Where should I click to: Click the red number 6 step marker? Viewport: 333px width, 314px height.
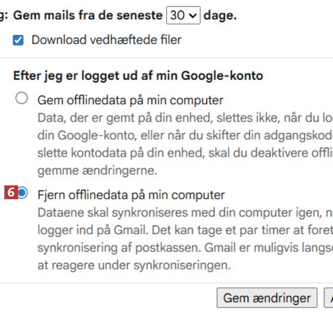[11, 193]
